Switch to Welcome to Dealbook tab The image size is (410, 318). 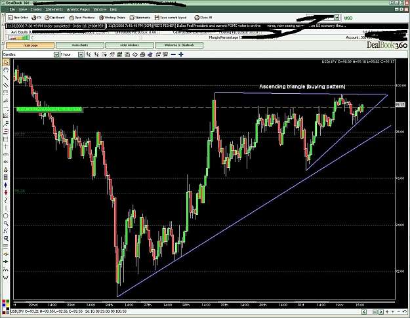(x=179, y=45)
